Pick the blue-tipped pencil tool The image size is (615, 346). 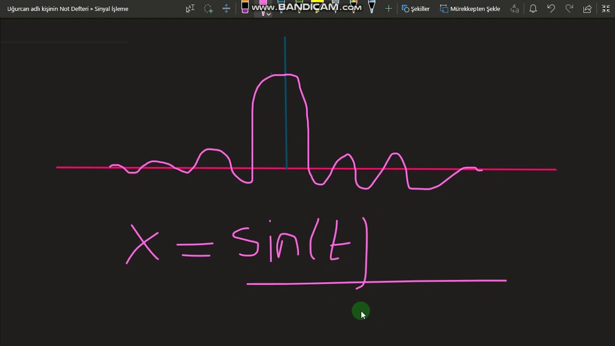pyautogui.click(x=371, y=7)
